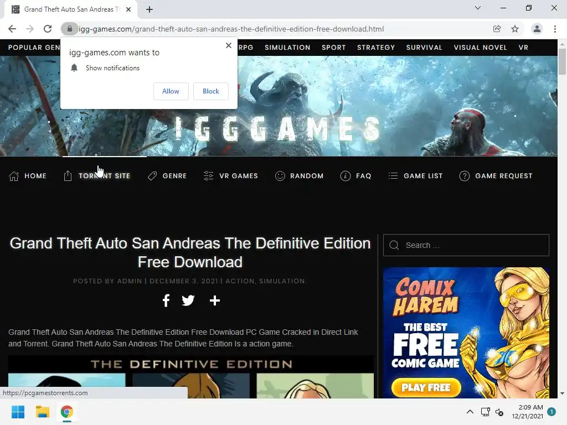Image resolution: width=567 pixels, height=425 pixels.
Task: Open the Chrome profile avatar
Action: pos(537,29)
